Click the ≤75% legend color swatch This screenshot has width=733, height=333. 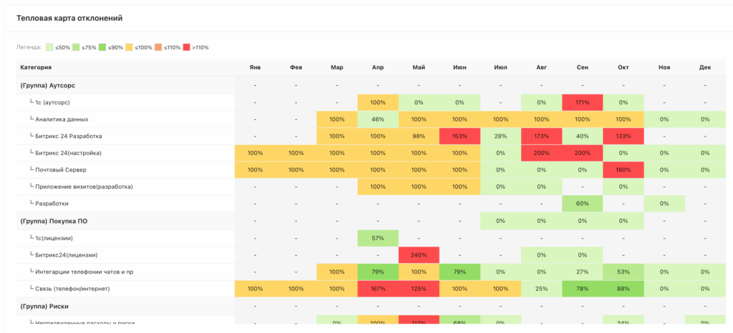(74, 47)
